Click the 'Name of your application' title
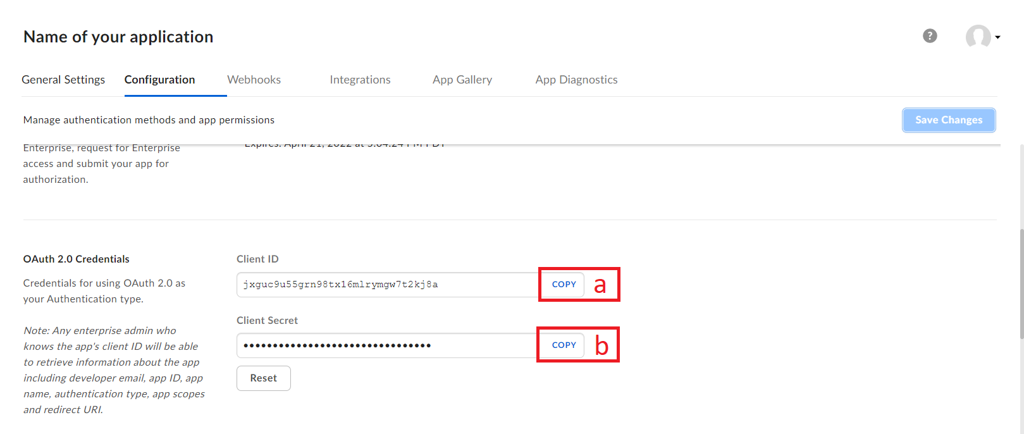This screenshot has height=434, width=1024. point(118,37)
